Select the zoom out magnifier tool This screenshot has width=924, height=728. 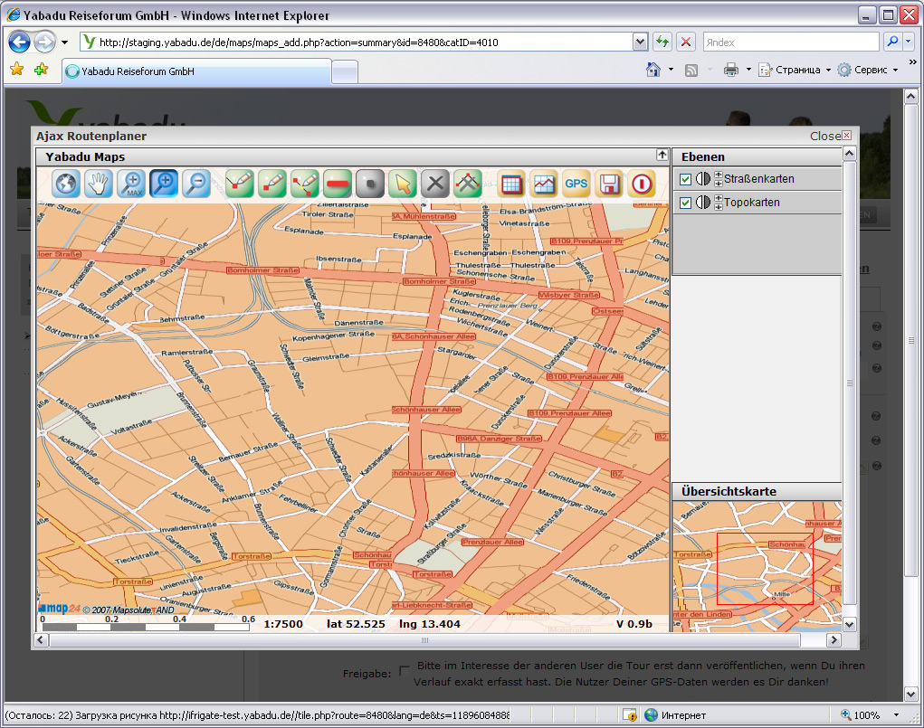196,184
